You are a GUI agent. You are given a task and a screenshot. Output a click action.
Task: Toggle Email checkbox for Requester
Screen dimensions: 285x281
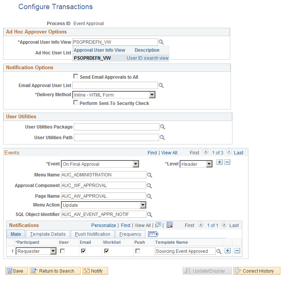[83, 251]
